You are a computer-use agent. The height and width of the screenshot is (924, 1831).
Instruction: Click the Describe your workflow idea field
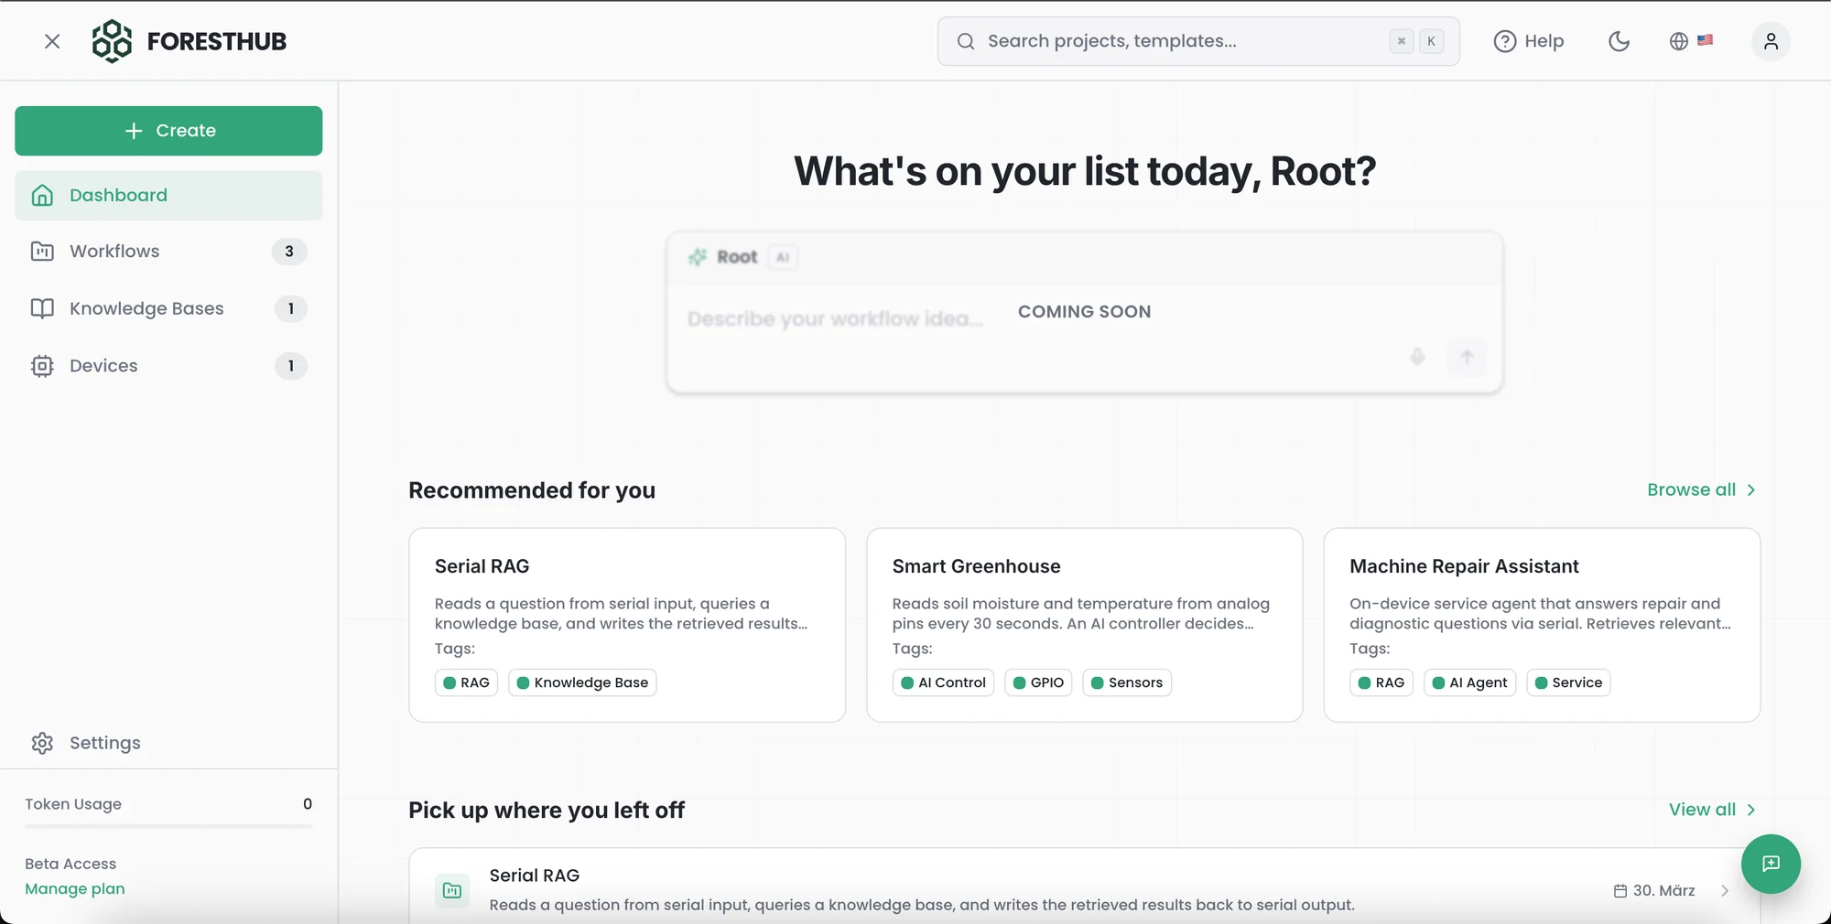[x=835, y=318]
